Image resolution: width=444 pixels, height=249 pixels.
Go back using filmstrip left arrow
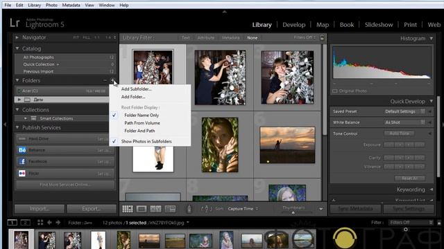pos(49,223)
